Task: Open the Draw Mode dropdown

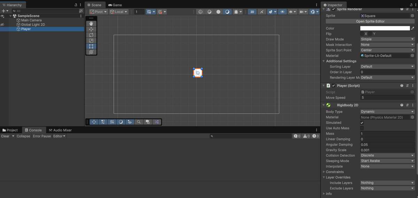Action: 387,39
